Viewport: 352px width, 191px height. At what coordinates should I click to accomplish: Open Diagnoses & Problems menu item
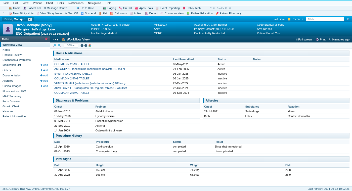click(25, 60)
